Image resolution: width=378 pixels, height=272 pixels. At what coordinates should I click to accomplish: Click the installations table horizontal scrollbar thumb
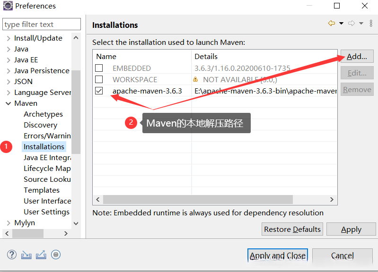pyautogui.click(x=198, y=199)
